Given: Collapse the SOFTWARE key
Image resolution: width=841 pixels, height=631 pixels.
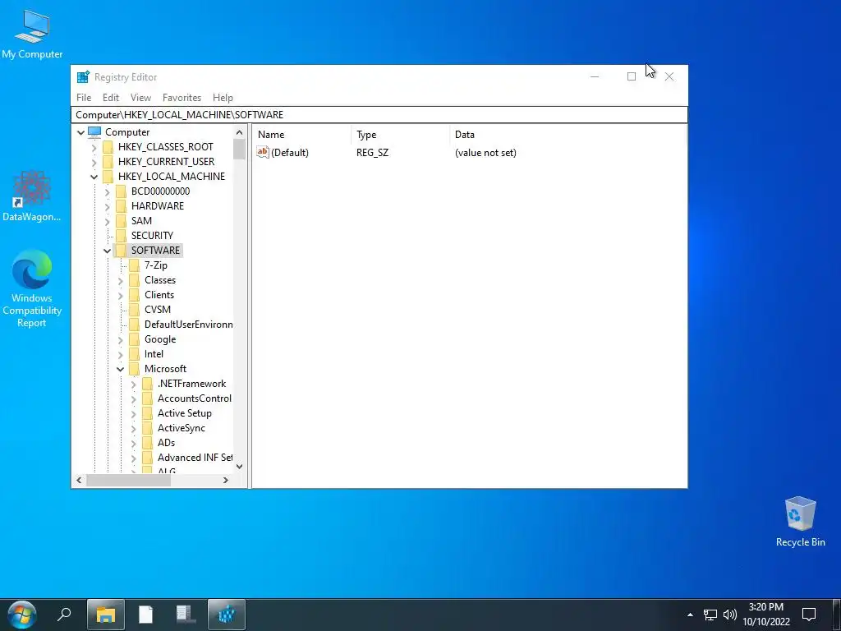Looking at the screenshot, I should click(108, 251).
